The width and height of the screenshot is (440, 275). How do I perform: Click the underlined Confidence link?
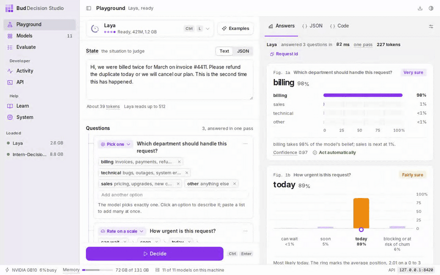(285, 152)
